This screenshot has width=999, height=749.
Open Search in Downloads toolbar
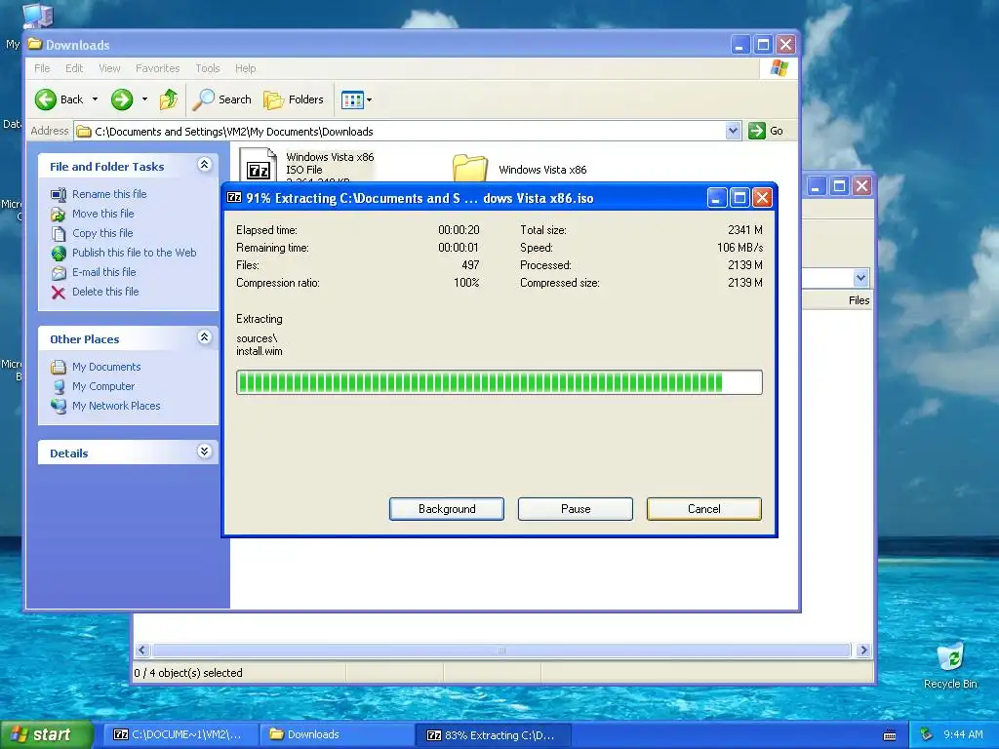[222, 99]
